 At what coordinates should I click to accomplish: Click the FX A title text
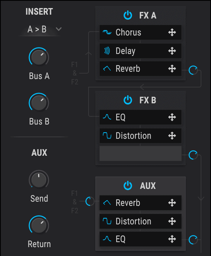pyautogui.click(x=148, y=15)
